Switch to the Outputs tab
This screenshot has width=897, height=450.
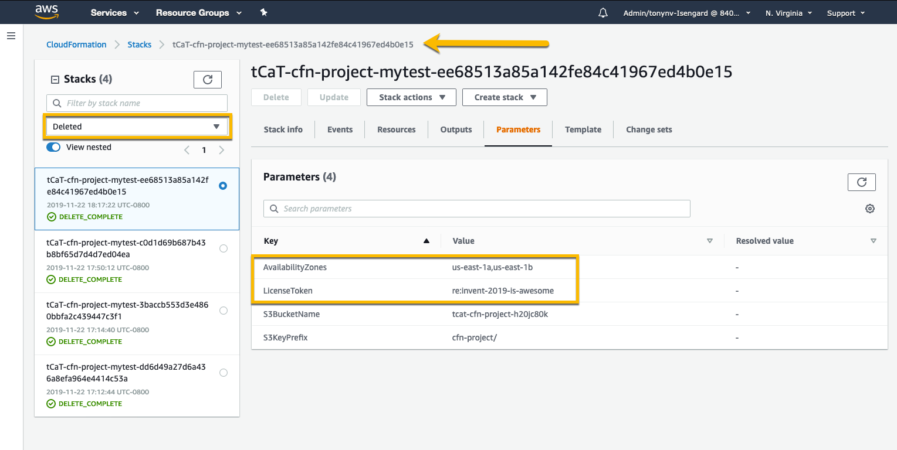456,129
